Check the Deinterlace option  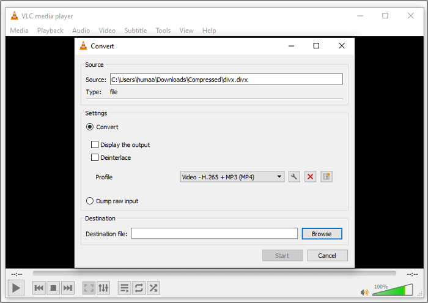pyautogui.click(x=95, y=158)
